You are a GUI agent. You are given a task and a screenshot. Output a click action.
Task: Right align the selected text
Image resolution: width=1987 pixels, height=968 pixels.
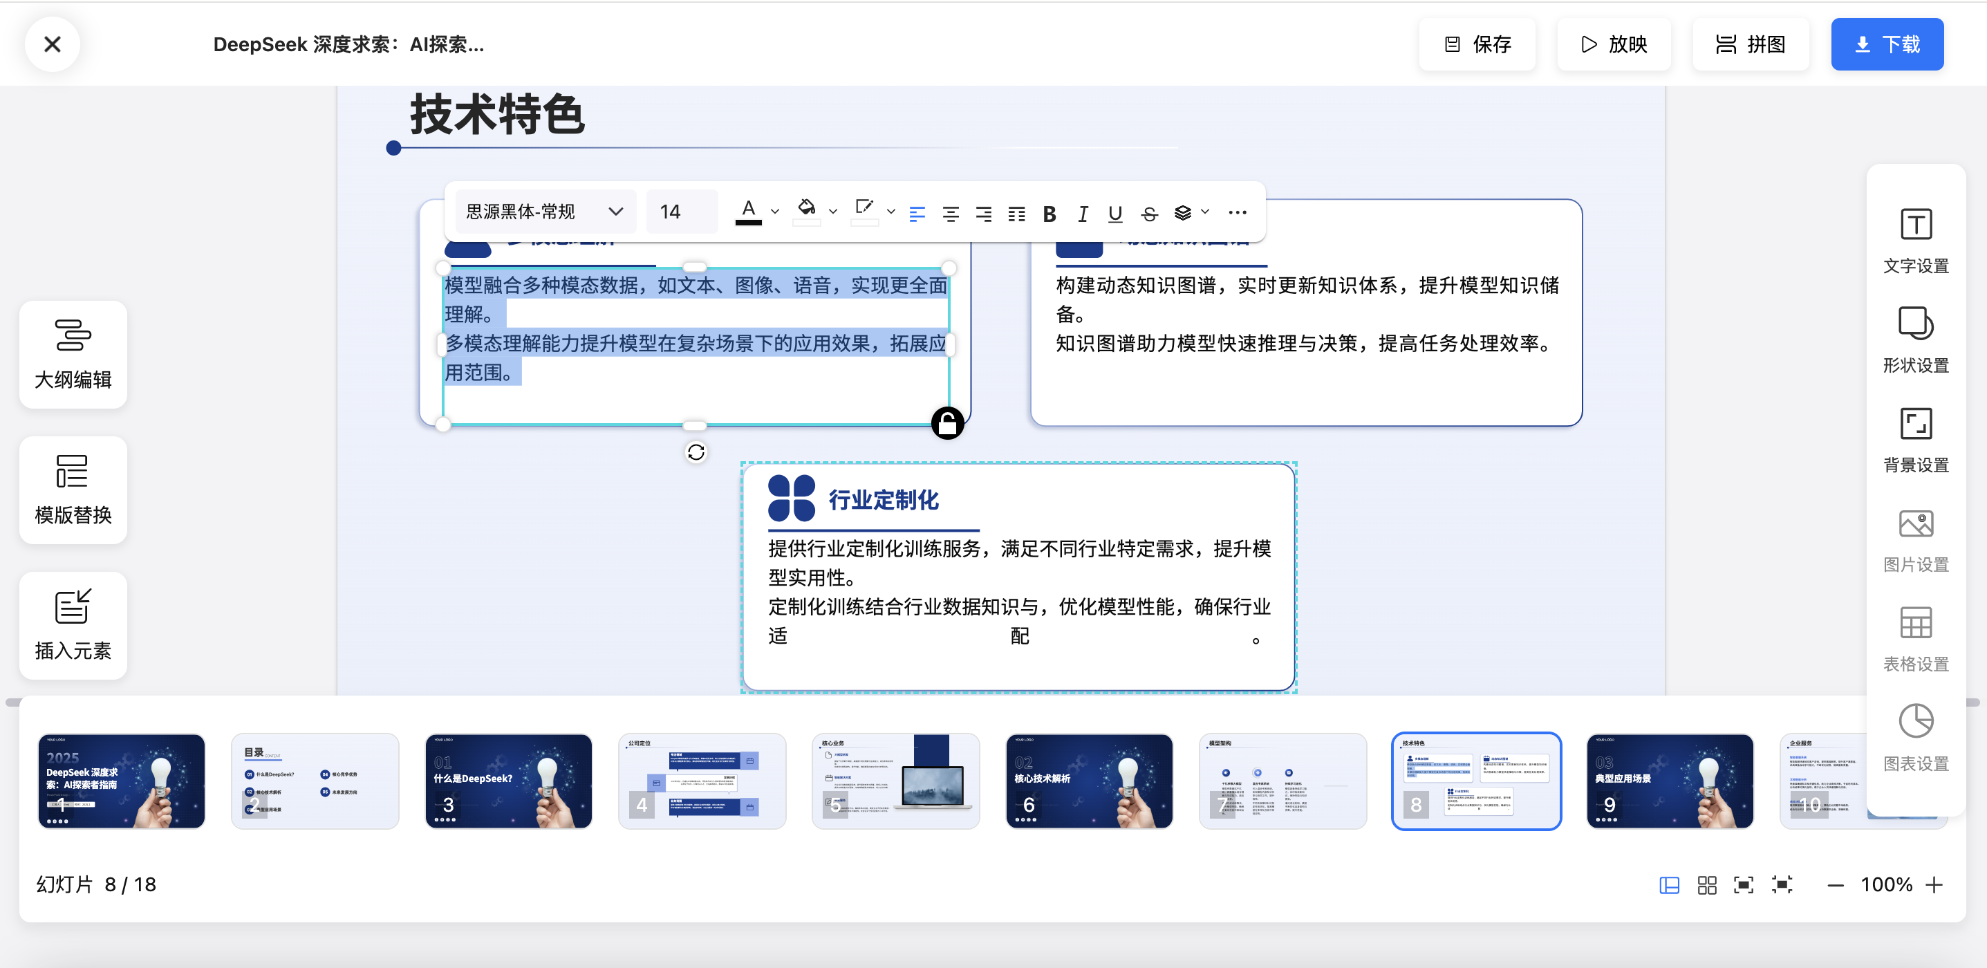tap(983, 214)
